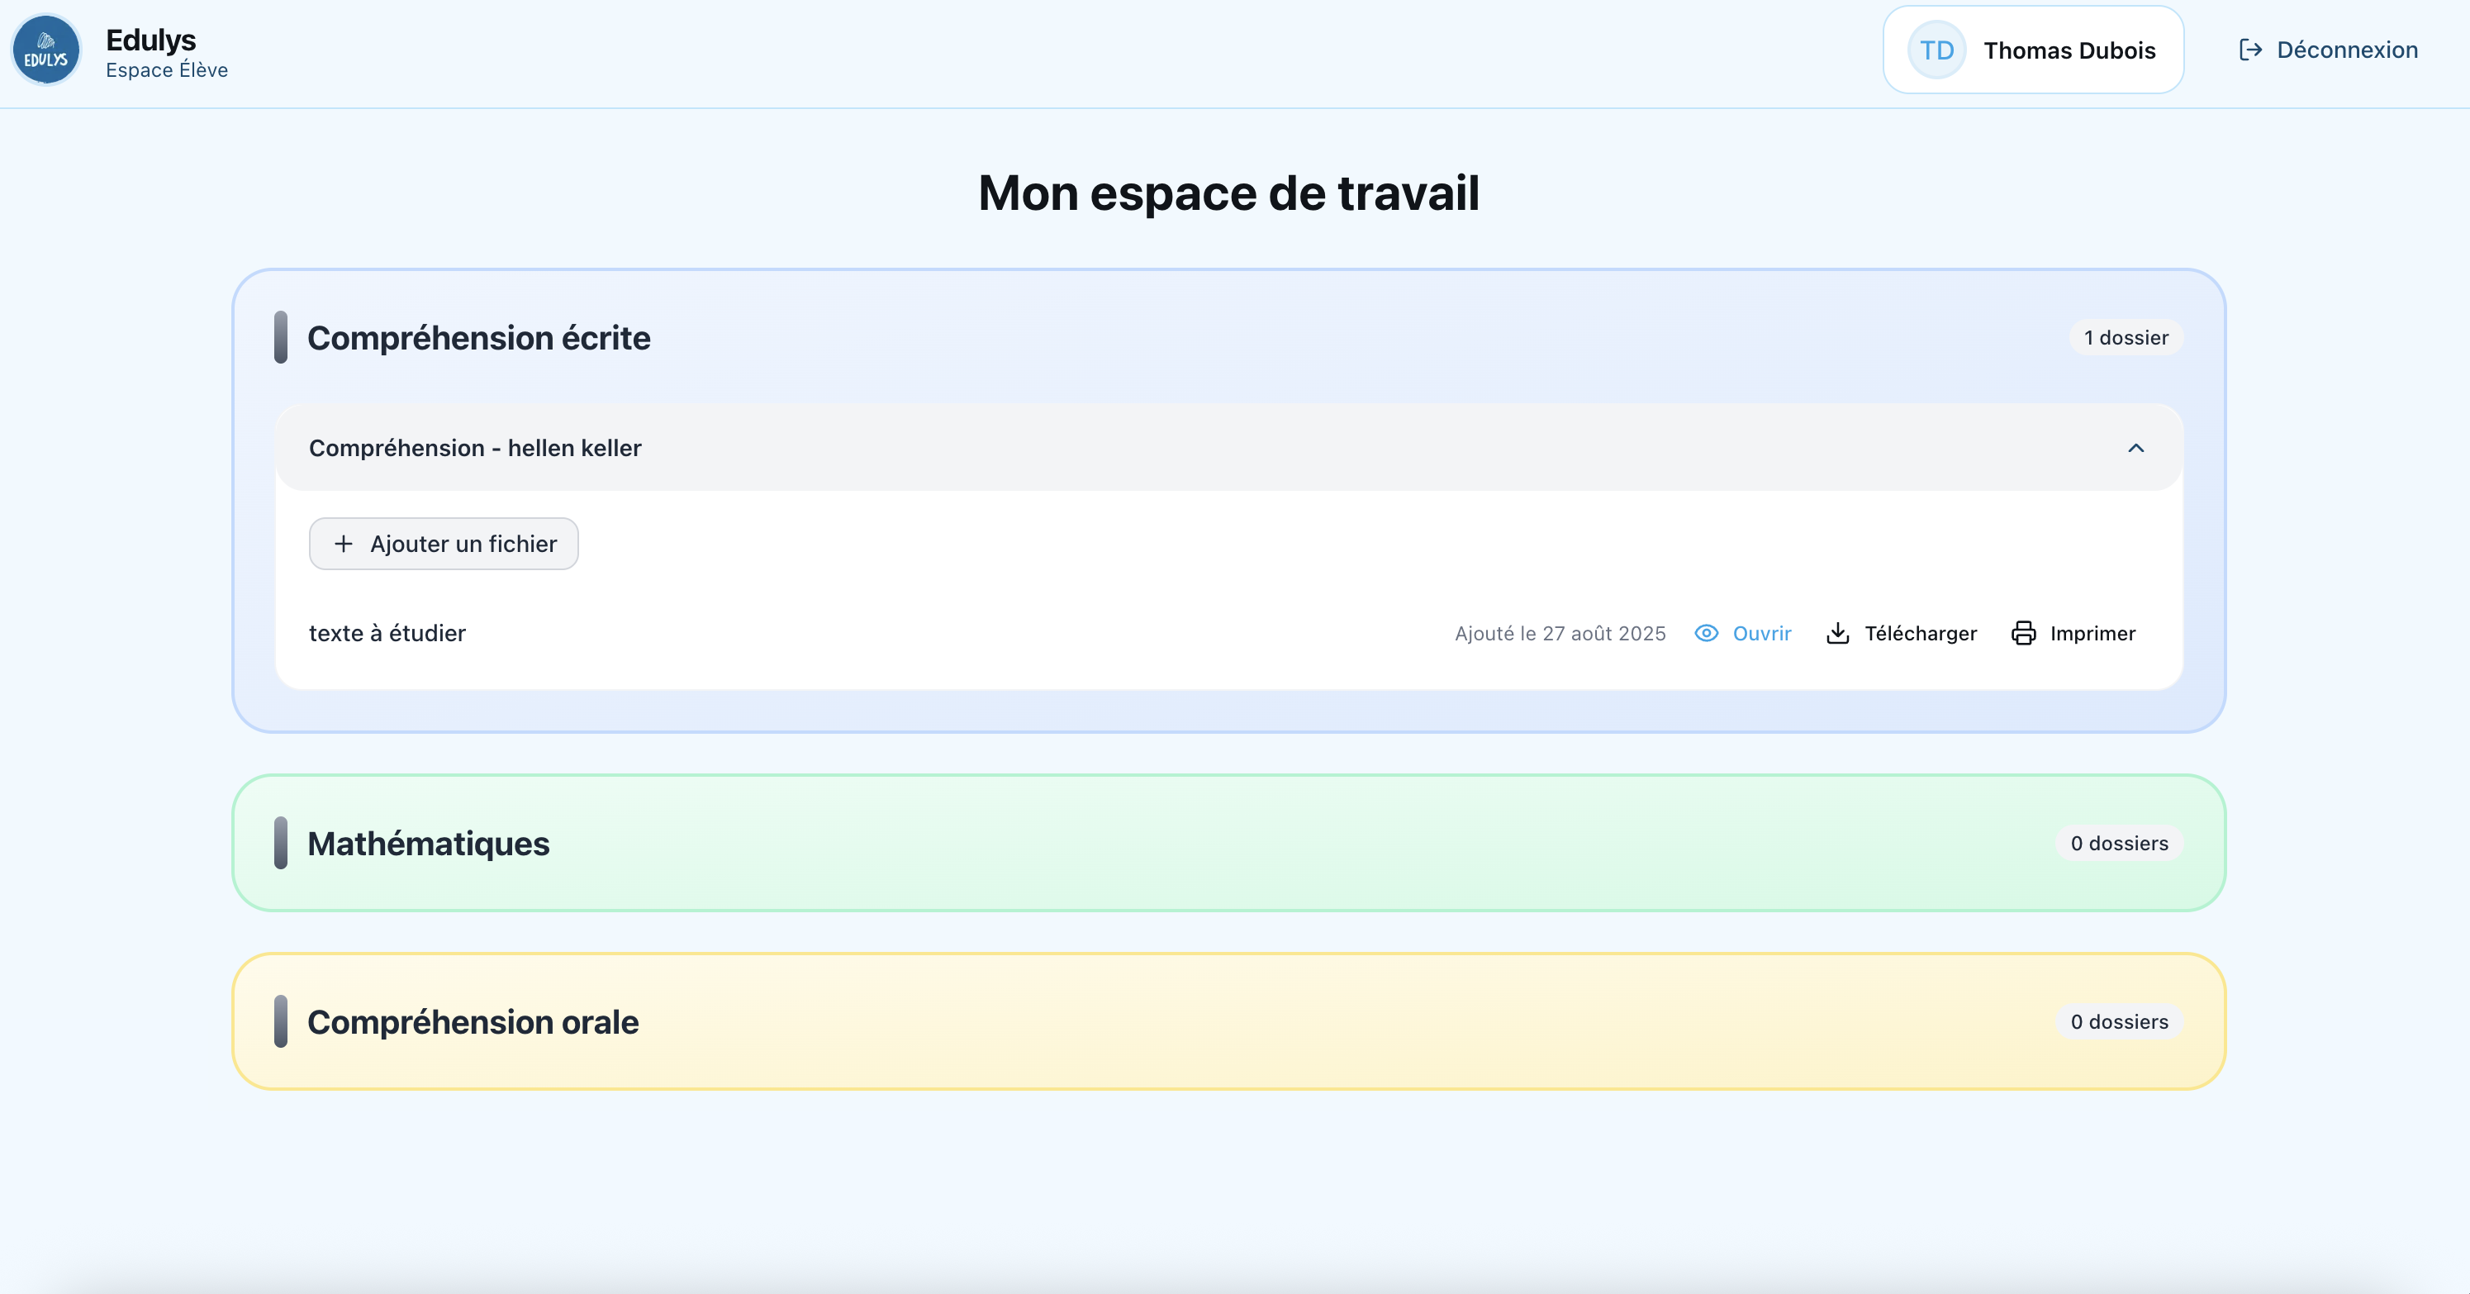This screenshot has width=2470, height=1294.
Task: Click the logout arrow icon
Action: point(2249,50)
